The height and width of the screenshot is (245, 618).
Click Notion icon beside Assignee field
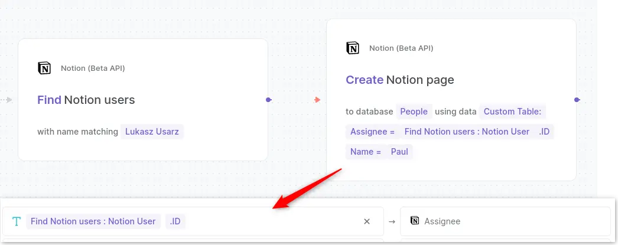point(415,221)
